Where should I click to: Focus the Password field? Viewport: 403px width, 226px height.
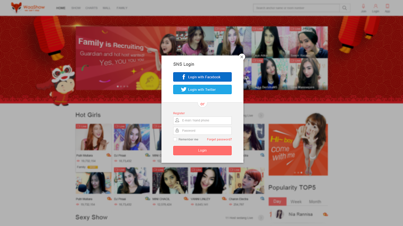(202, 131)
